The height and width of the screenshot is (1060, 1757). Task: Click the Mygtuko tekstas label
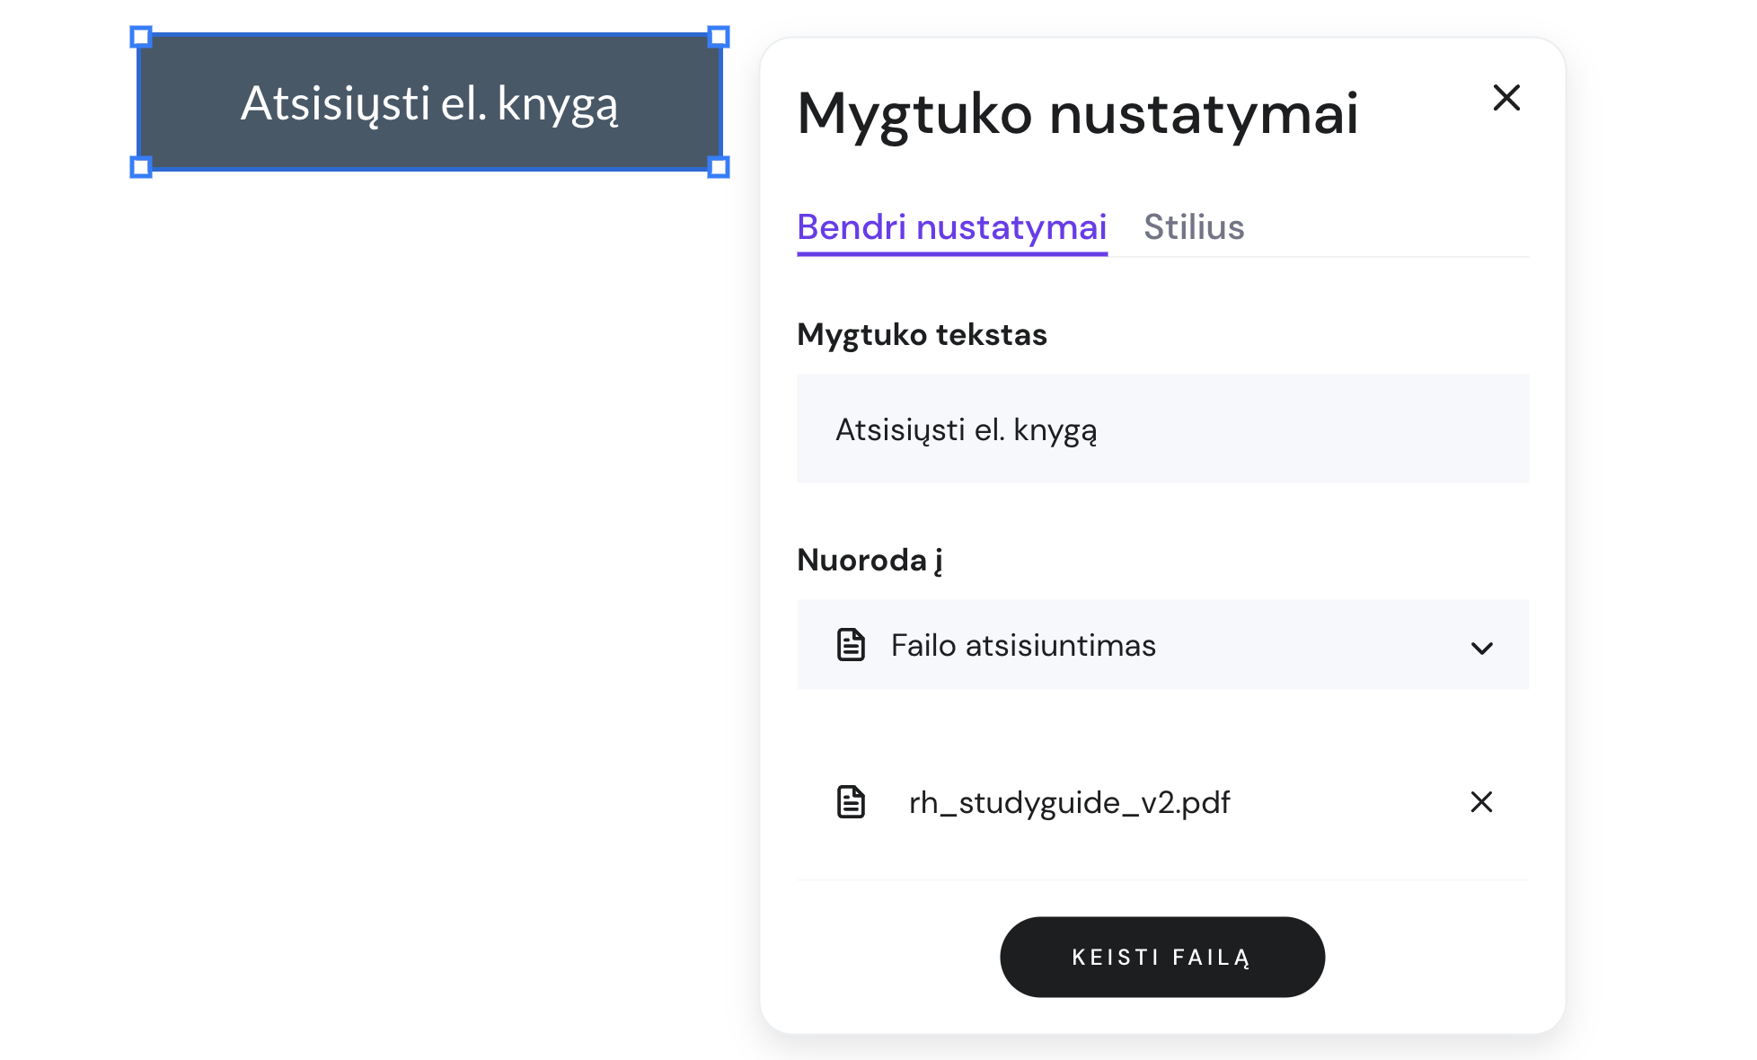tap(921, 334)
